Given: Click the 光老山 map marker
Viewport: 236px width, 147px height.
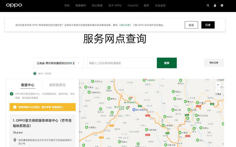Looking at the screenshot, I should [x=175, y=98].
